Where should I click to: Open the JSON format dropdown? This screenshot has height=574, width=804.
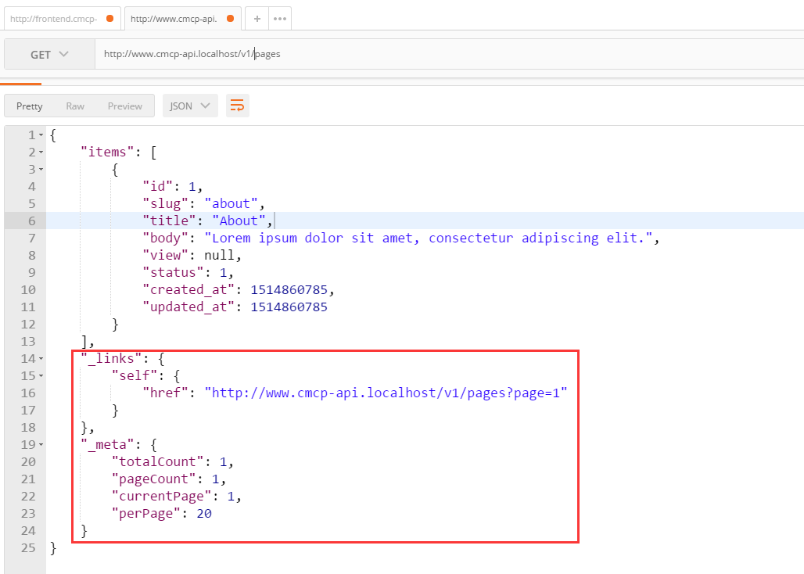190,106
